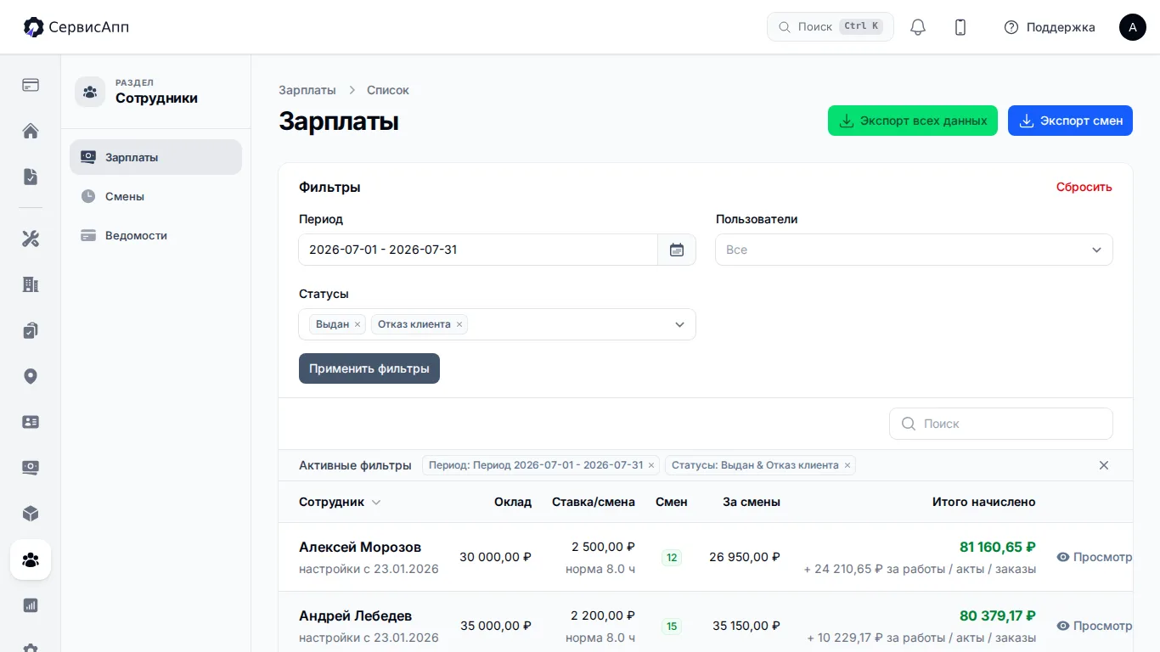This screenshot has height=652, width=1160.
Task: Click salary value 30 000,00 ₽
Action: coord(495,557)
